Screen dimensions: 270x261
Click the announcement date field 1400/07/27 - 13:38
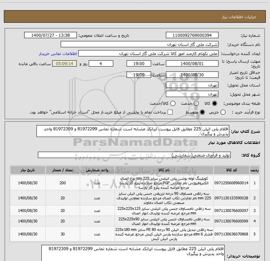50,35
